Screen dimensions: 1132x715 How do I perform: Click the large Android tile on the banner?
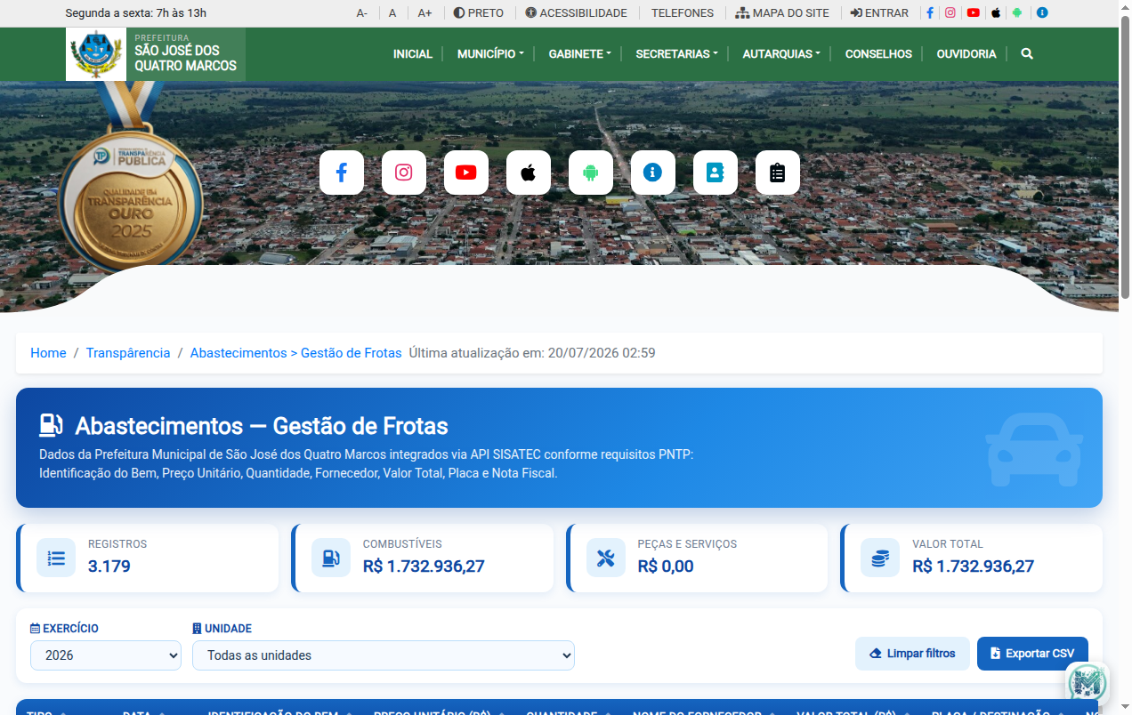pos(591,173)
